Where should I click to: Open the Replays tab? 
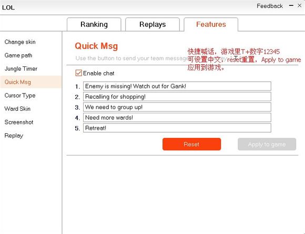tap(152, 25)
